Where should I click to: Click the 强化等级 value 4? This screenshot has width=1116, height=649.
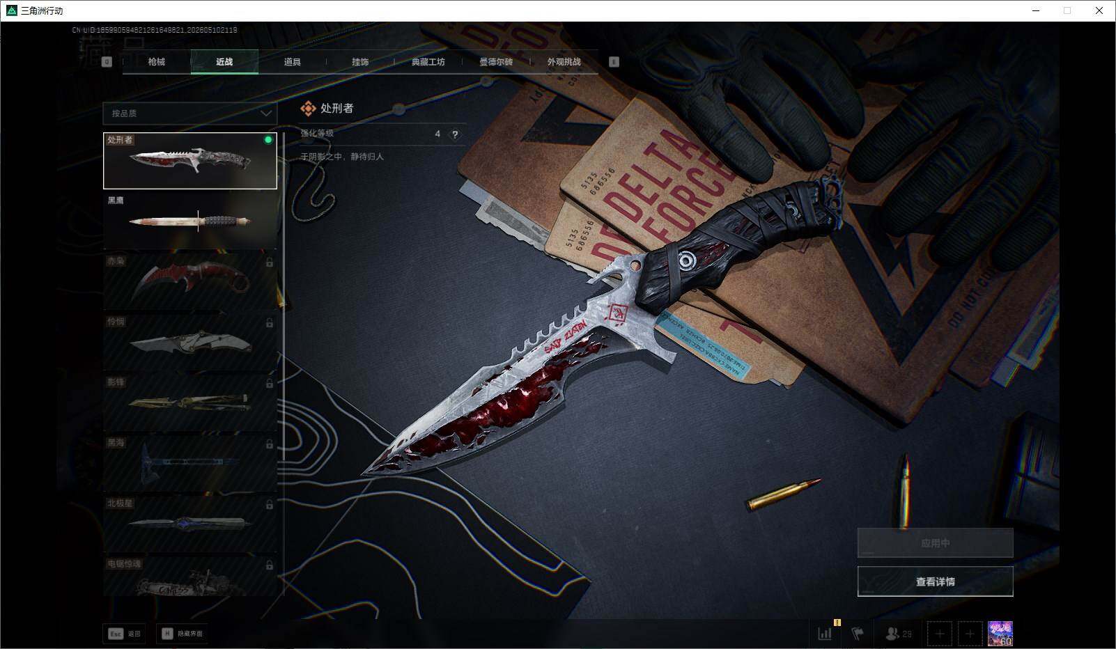tap(437, 134)
